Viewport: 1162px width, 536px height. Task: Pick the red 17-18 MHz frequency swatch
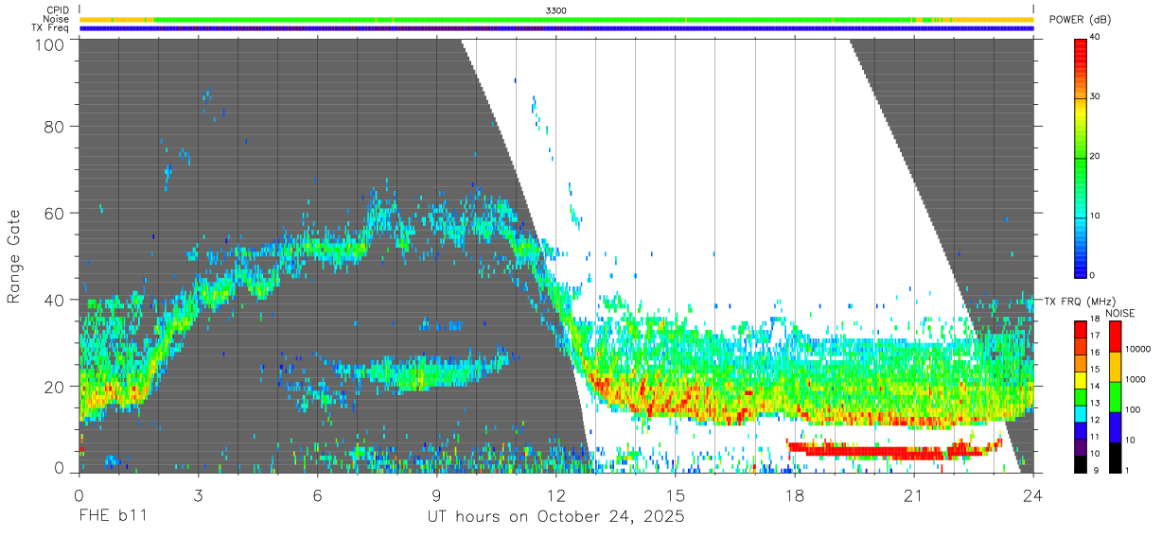(x=1081, y=328)
